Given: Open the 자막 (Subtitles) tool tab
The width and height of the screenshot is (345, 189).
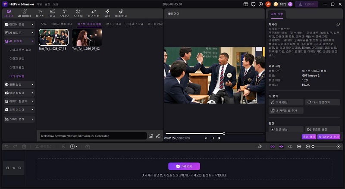Looking at the screenshot, I should (x=52, y=13).
